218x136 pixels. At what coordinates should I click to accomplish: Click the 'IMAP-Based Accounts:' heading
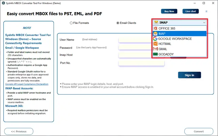click(19, 88)
